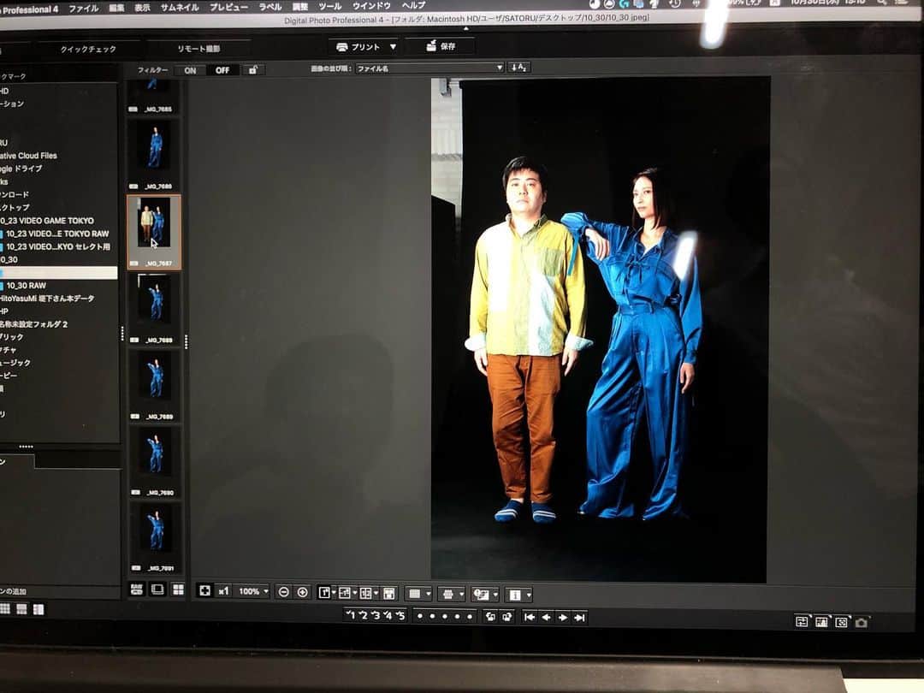Open the ウインドウ menu
The image size is (924, 693).
[x=371, y=6]
